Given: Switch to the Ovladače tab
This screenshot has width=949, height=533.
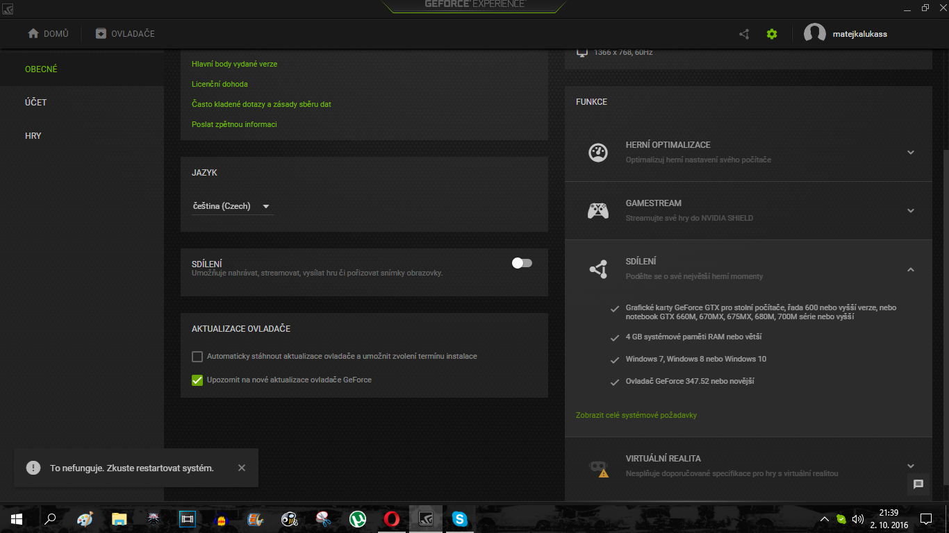Looking at the screenshot, I should 125,34.
